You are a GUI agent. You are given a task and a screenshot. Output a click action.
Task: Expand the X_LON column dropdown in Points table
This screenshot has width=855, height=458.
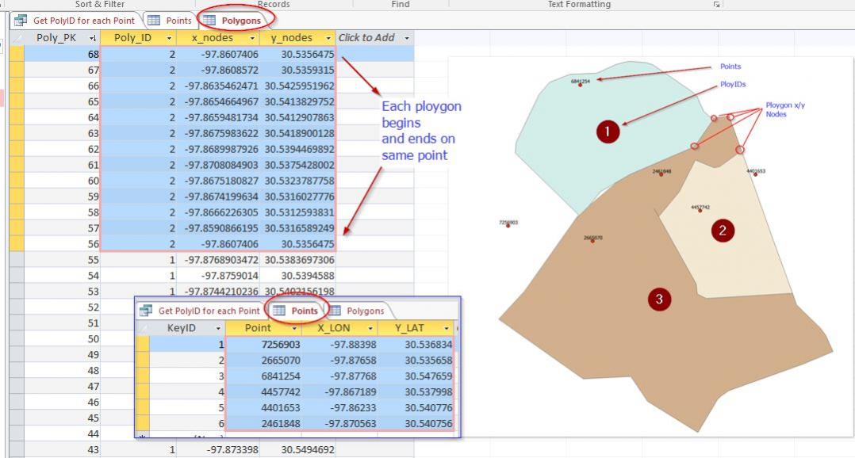(369, 328)
